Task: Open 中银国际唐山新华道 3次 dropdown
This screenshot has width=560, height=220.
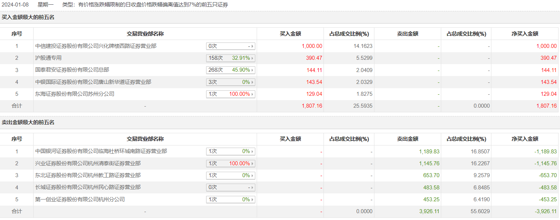Action: pyautogui.click(x=231, y=82)
